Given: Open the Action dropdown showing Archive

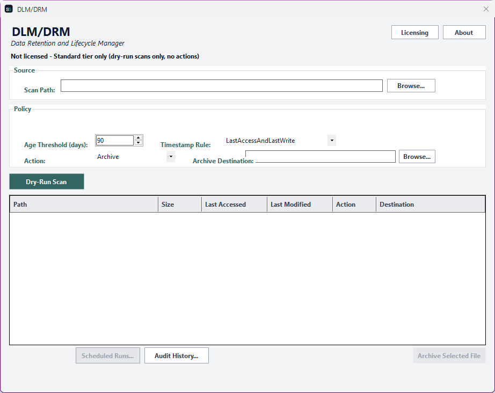Looking at the screenshot, I should pos(171,157).
